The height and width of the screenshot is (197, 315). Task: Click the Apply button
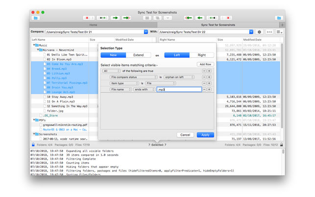(205, 135)
